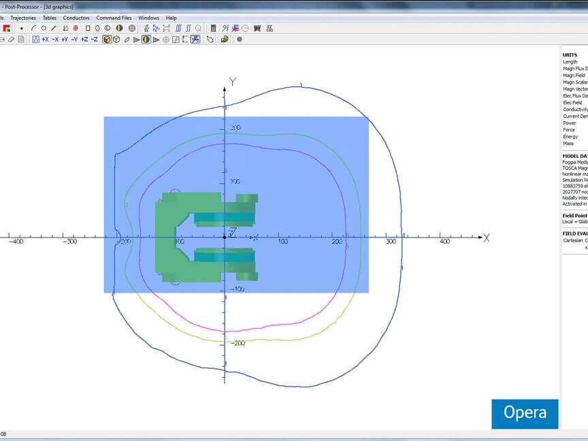This screenshot has height=441, width=588.
Task: Select the +Z view direction icon
Action: 84,39
